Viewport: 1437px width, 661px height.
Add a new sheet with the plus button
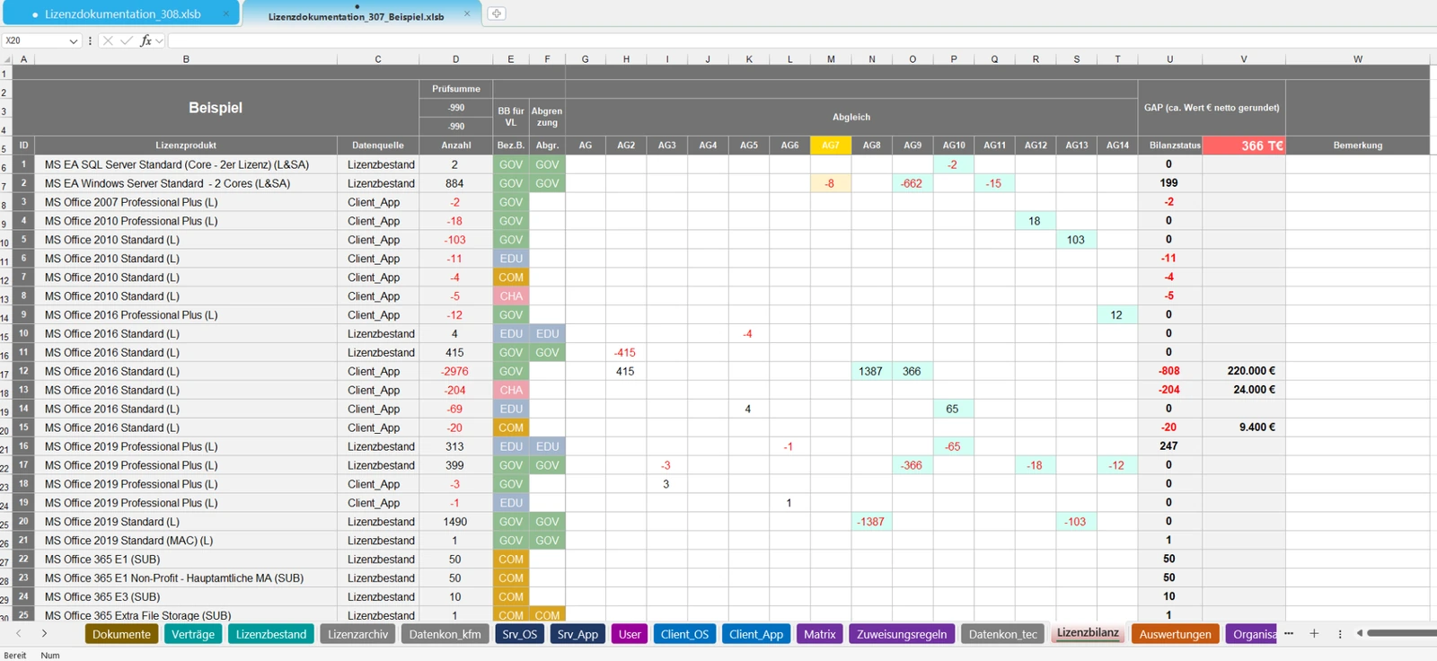pos(1314,633)
